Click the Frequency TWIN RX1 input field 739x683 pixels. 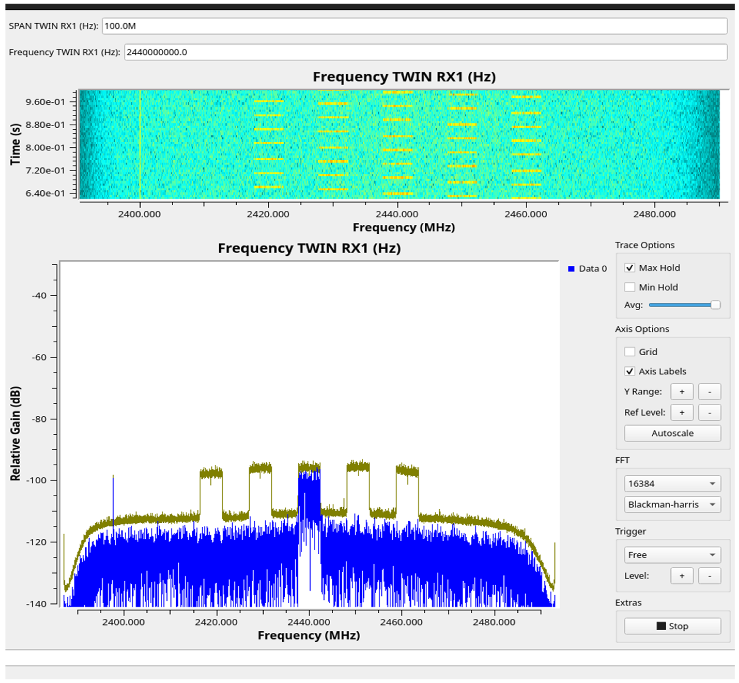425,52
